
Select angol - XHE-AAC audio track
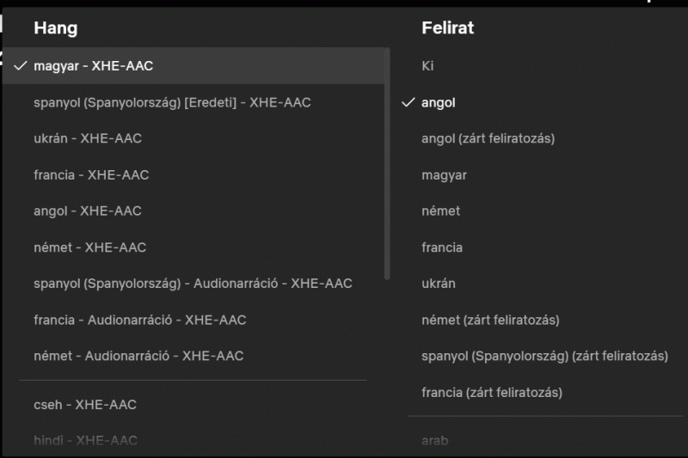point(88,211)
